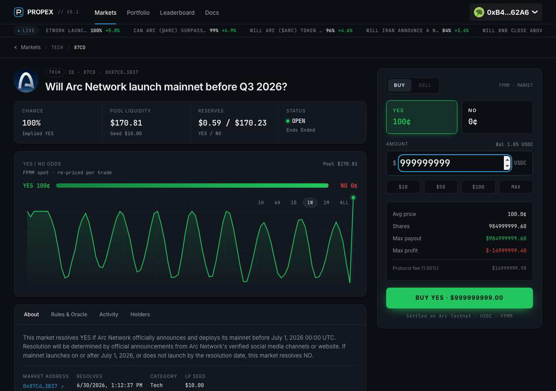Click the Avg price value 100.0¢
The image size is (556, 391).
coord(517,214)
